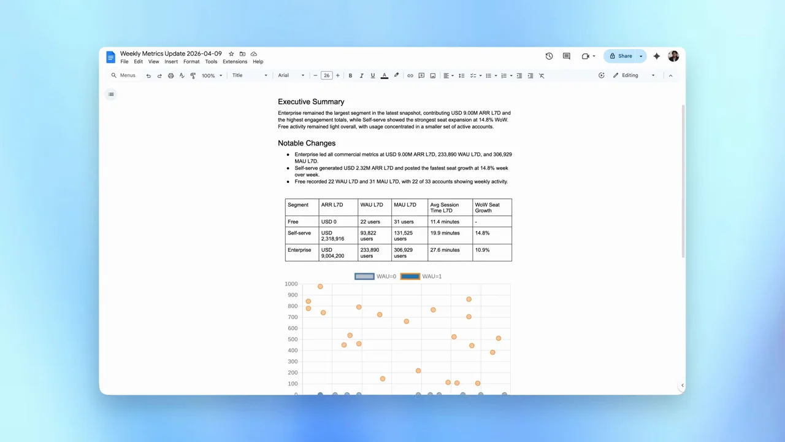The image size is (785, 442).
Task: Open the checklist menu arrow
Action: point(480,76)
